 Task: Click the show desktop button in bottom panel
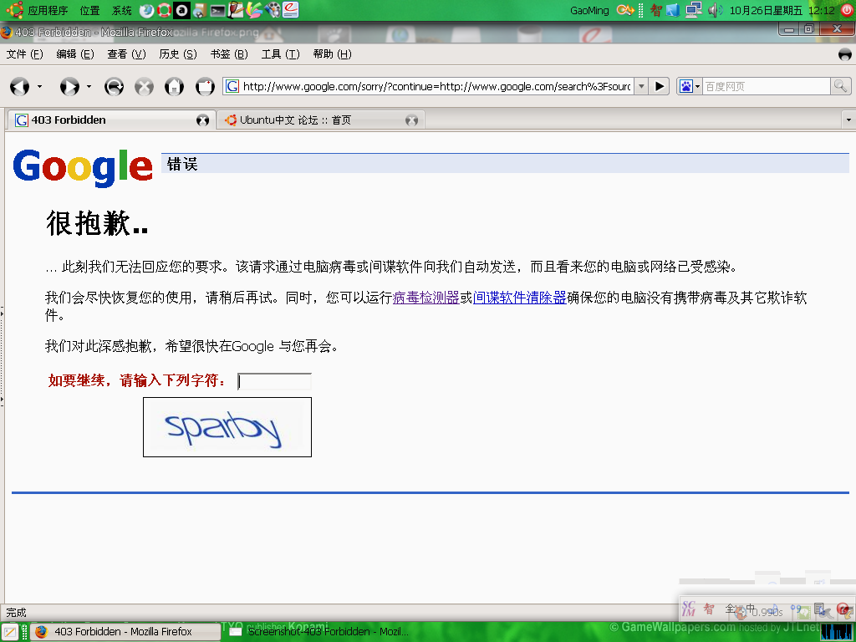click(x=10, y=632)
